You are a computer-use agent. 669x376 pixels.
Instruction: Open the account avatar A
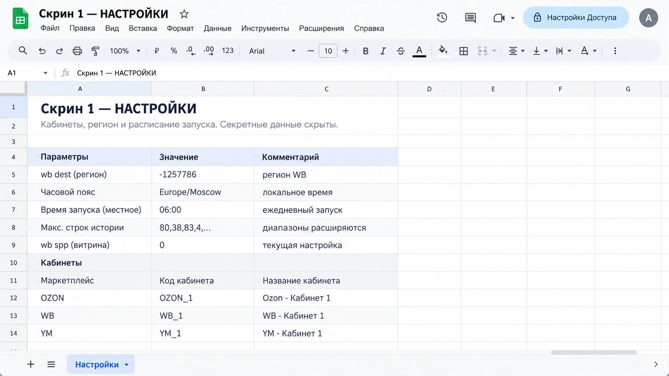pyautogui.click(x=649, y=18)
